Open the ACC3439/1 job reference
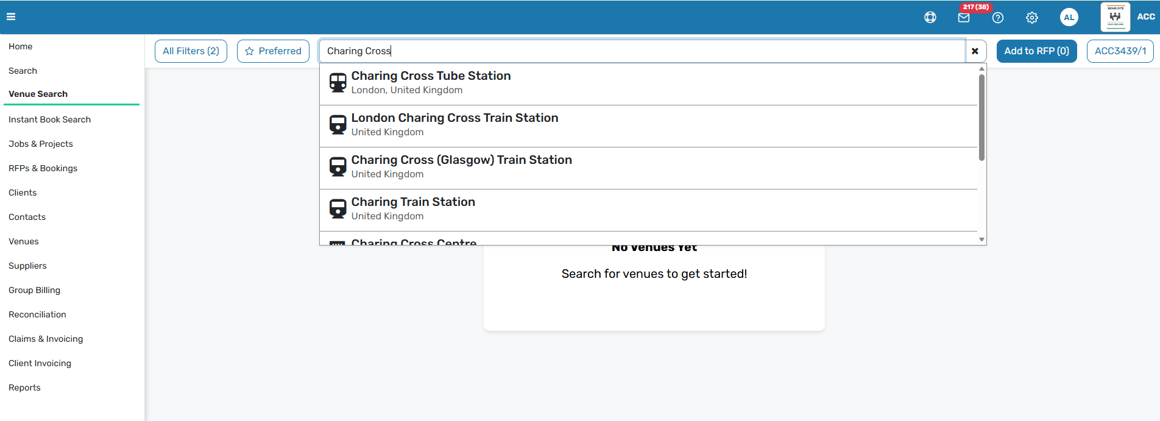The height and width of the screenshot is (421, 1160). pyautogui.click(x=1120, y=51)
